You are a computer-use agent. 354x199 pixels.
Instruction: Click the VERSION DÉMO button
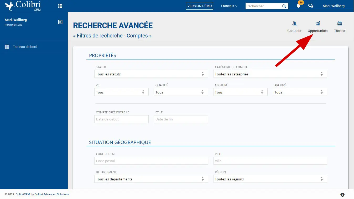pyautogui.click(x=200, y=6)
